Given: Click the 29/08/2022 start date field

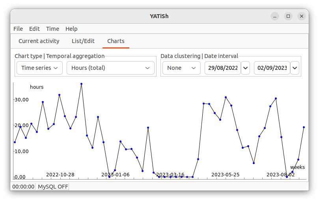Looking at the screenshot, I should click(x=223, y=68).
